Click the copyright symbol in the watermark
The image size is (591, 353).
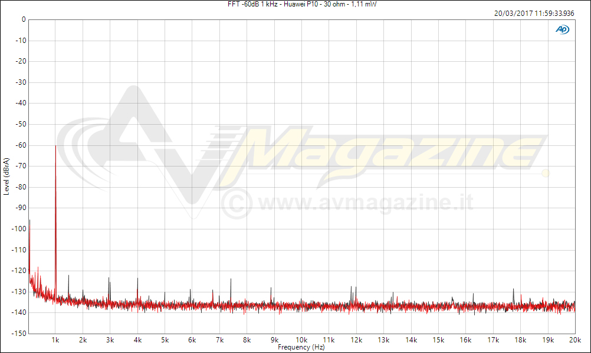tap(237, 203)
